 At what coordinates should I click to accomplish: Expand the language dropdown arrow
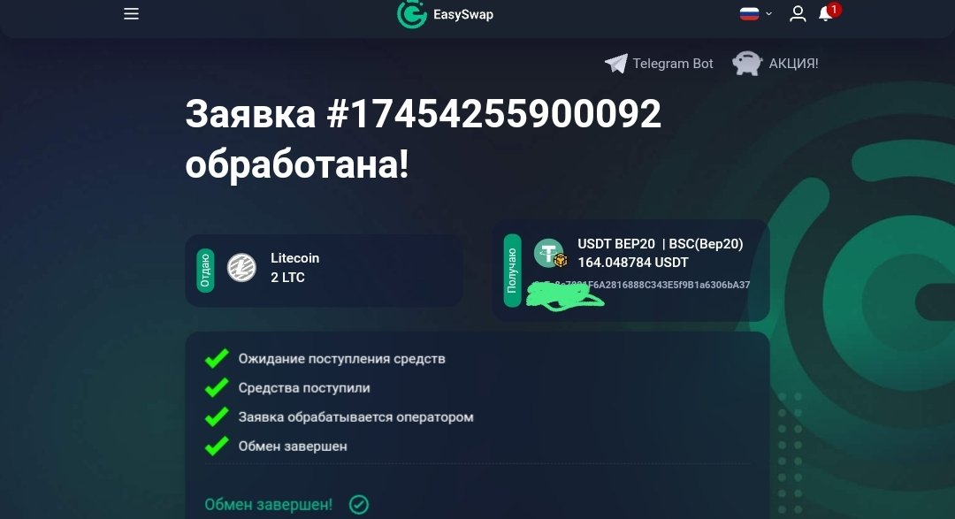click(x=768, y=13)
